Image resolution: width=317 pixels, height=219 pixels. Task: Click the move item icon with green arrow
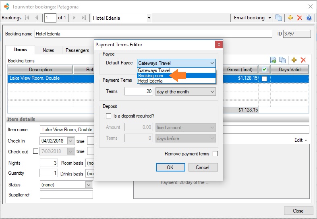tap(273, 60)
